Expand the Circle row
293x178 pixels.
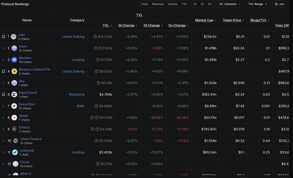click(x=3, y=164)
